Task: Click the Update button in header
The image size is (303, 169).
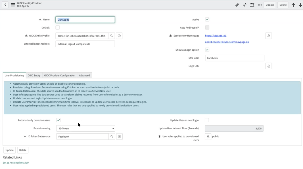Action: tap(270, 5)
